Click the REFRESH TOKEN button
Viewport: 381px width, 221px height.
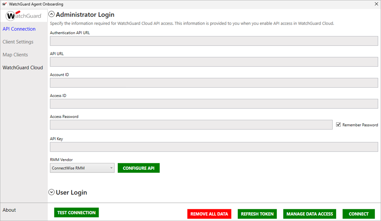[x=257, y=214]
